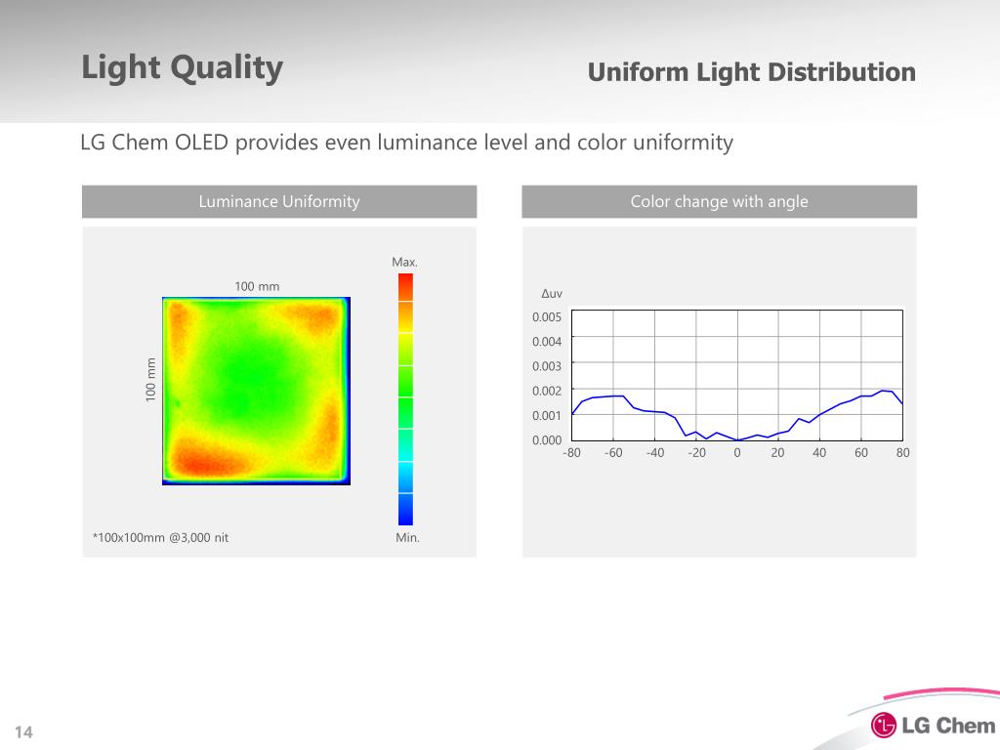Click the -60 x-axis value
Screen dimensions: 1000x750
point(613,453)
